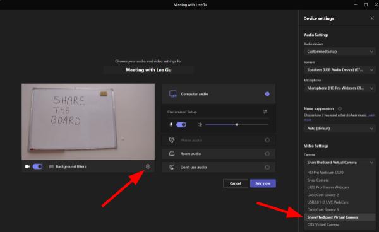Screen dimensions: 379x232
Task: Open the Microphone device dropdown
Action: pyautogui.click(x=340, y=88)
